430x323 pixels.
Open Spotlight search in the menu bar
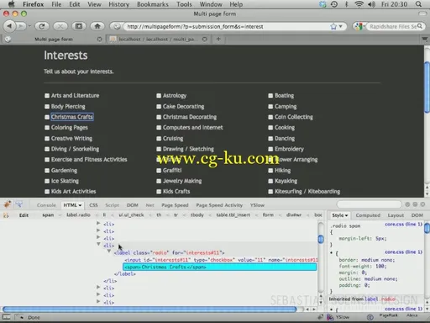[x=418, y=4]
